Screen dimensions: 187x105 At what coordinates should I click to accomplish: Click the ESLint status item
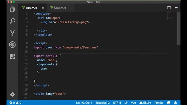(145, 103)
